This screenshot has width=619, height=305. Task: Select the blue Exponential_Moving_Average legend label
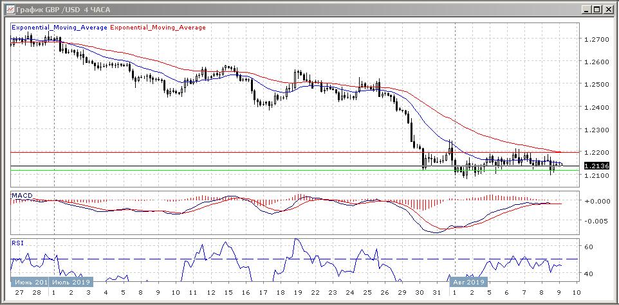click(60, 28)
